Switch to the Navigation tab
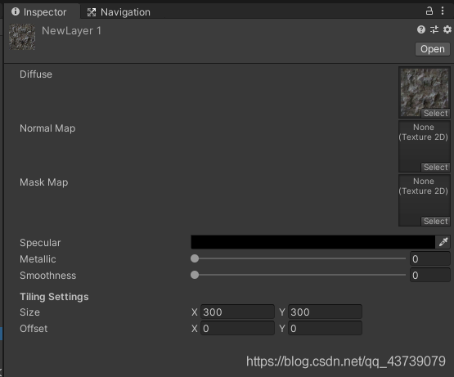This screenshot has width=454, height=377. [119, 12]
